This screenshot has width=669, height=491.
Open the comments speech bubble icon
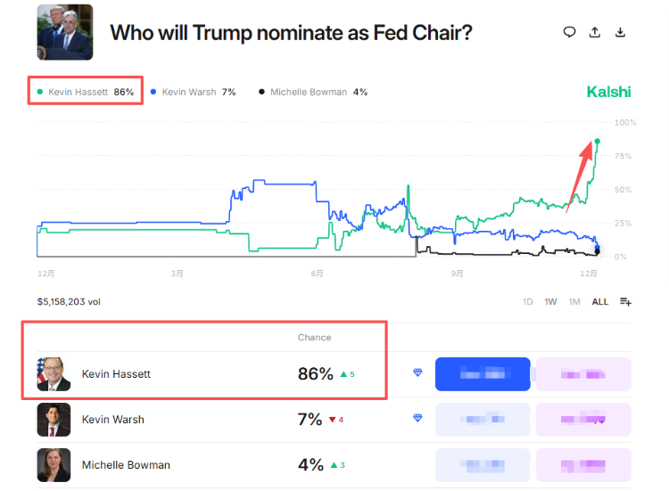point(570,32)
